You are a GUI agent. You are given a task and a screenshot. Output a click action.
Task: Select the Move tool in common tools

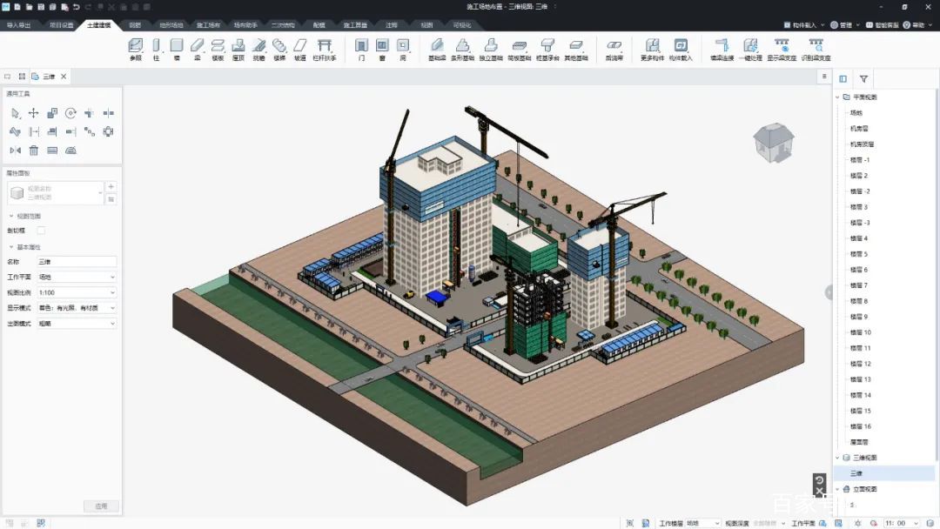(x=34, y=112)
